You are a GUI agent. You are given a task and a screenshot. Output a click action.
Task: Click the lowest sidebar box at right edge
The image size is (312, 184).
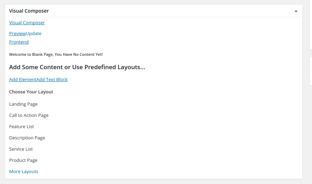311,77
